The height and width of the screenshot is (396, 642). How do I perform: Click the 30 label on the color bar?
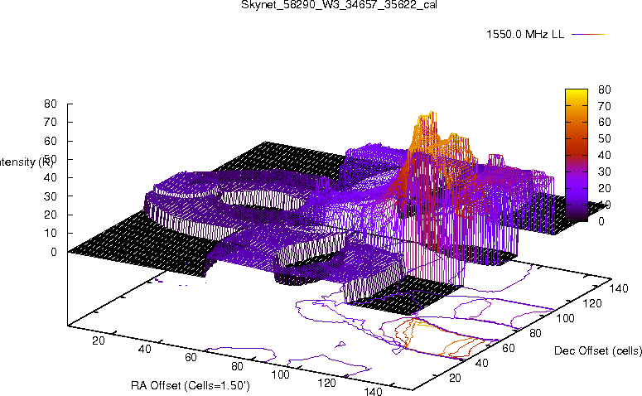605,171
